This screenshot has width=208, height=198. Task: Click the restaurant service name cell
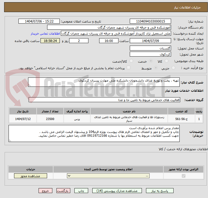tap(129, 119)
